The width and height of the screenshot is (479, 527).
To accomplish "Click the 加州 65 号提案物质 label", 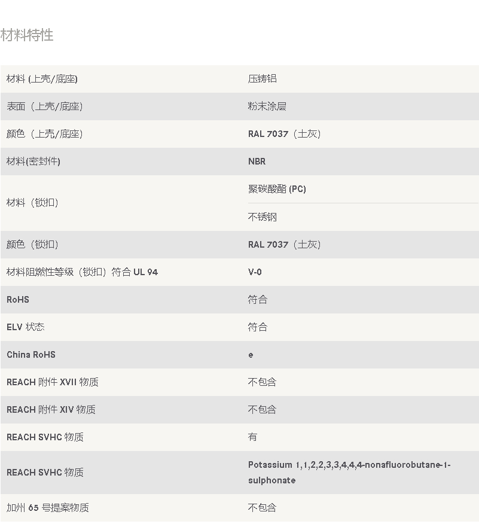I will tap(48, 507).
